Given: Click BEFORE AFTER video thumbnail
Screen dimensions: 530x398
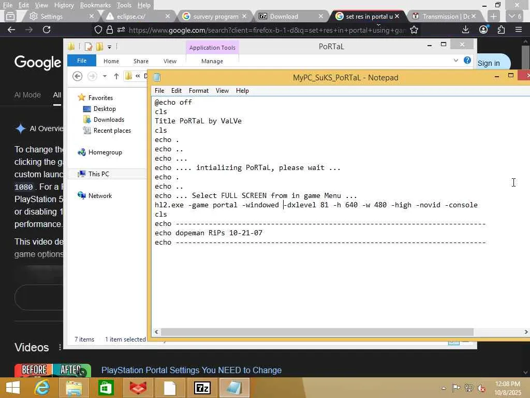Looking at the screenshot, I should click(x=52, y=370).
